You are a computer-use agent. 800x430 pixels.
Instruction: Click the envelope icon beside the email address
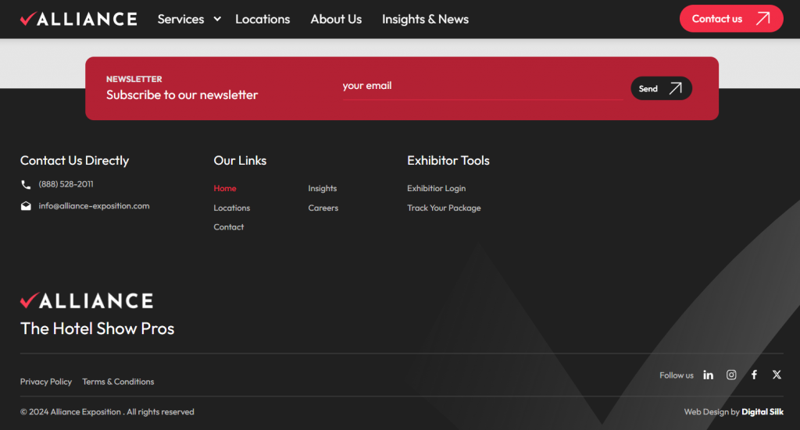click(26, 206)
